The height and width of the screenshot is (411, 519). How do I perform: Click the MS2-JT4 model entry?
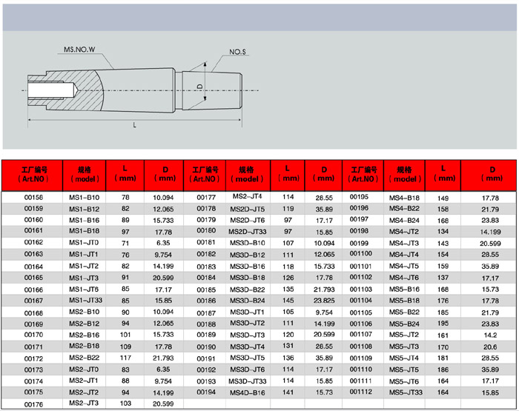[x=247, y=198]
